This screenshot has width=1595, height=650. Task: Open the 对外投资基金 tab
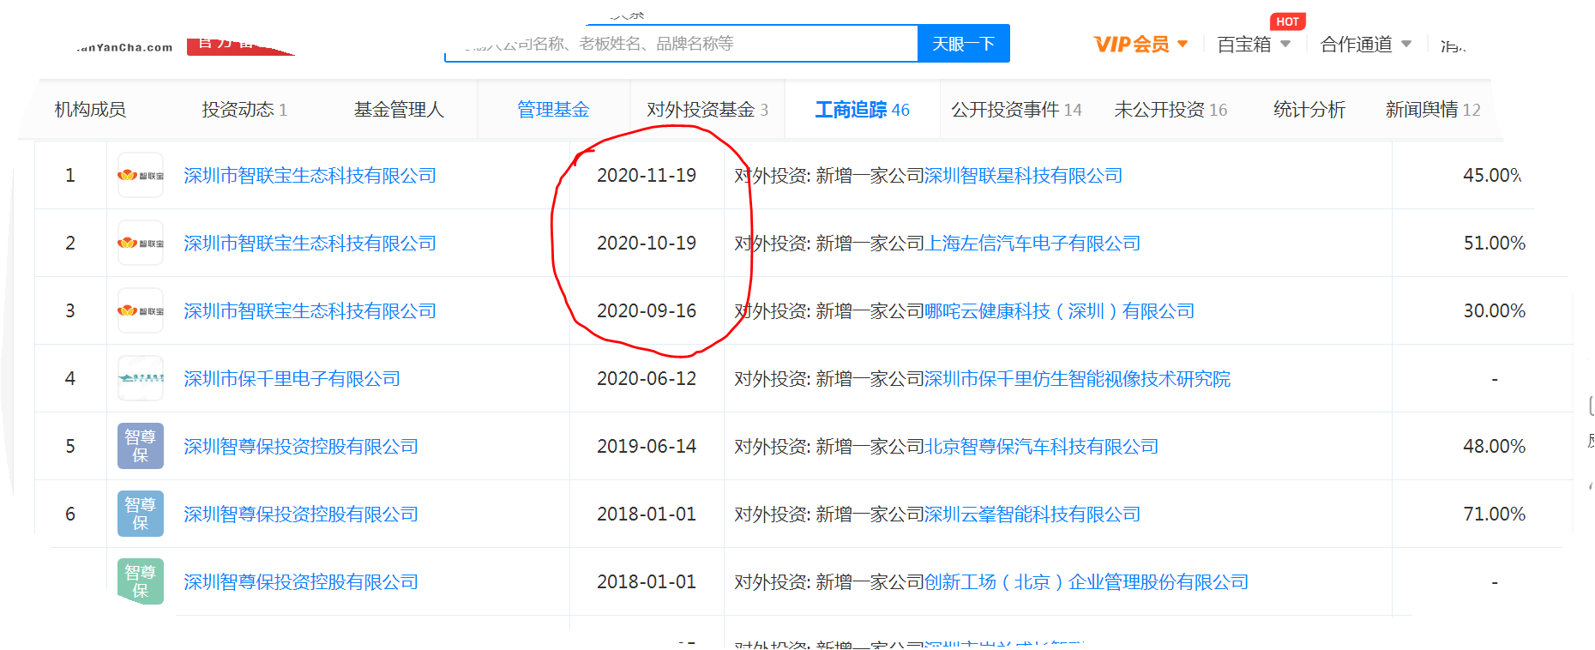pyautogui.click(x=707, y=110)
